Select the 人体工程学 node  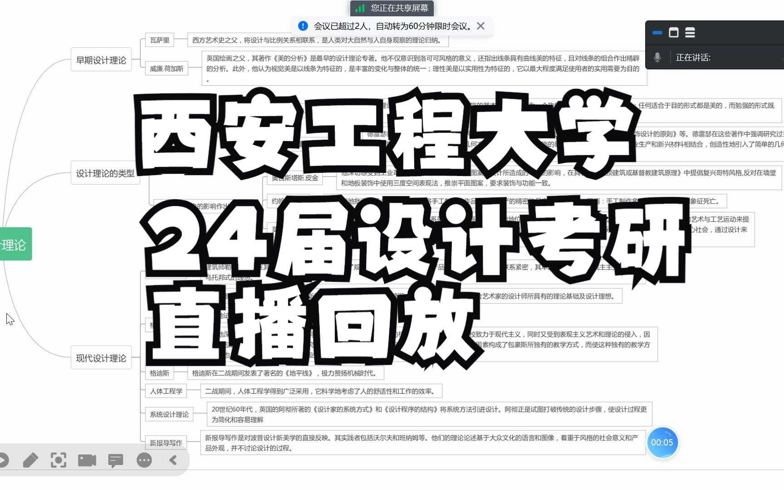click(x=167, y=391)
